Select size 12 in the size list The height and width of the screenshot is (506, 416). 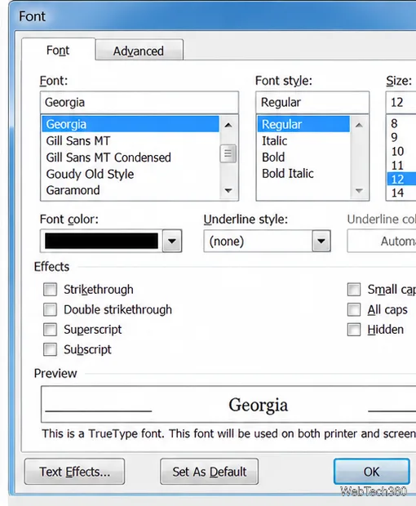pyautogui.click(x=401, y=179)
